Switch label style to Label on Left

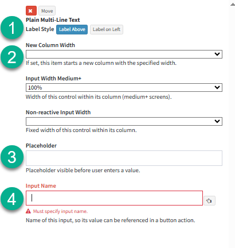pyautogui.click(x=107, y=29)
